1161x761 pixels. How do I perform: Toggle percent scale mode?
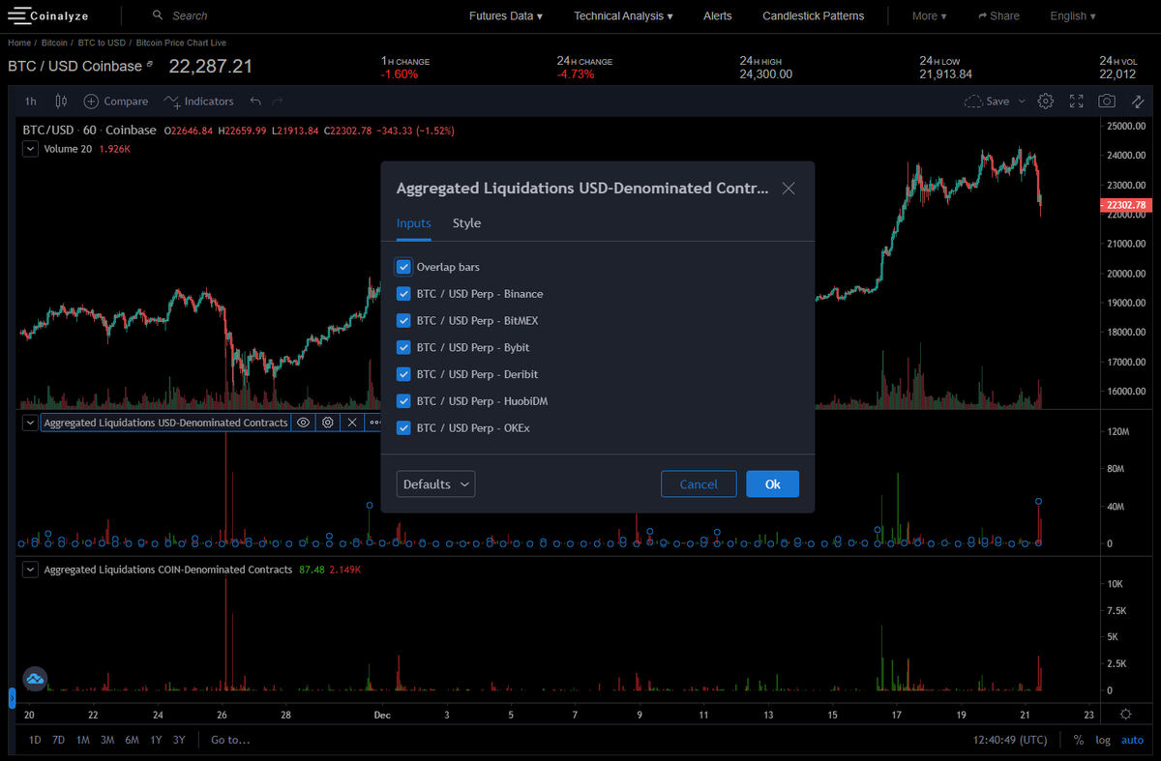[x=1079, y=740]
